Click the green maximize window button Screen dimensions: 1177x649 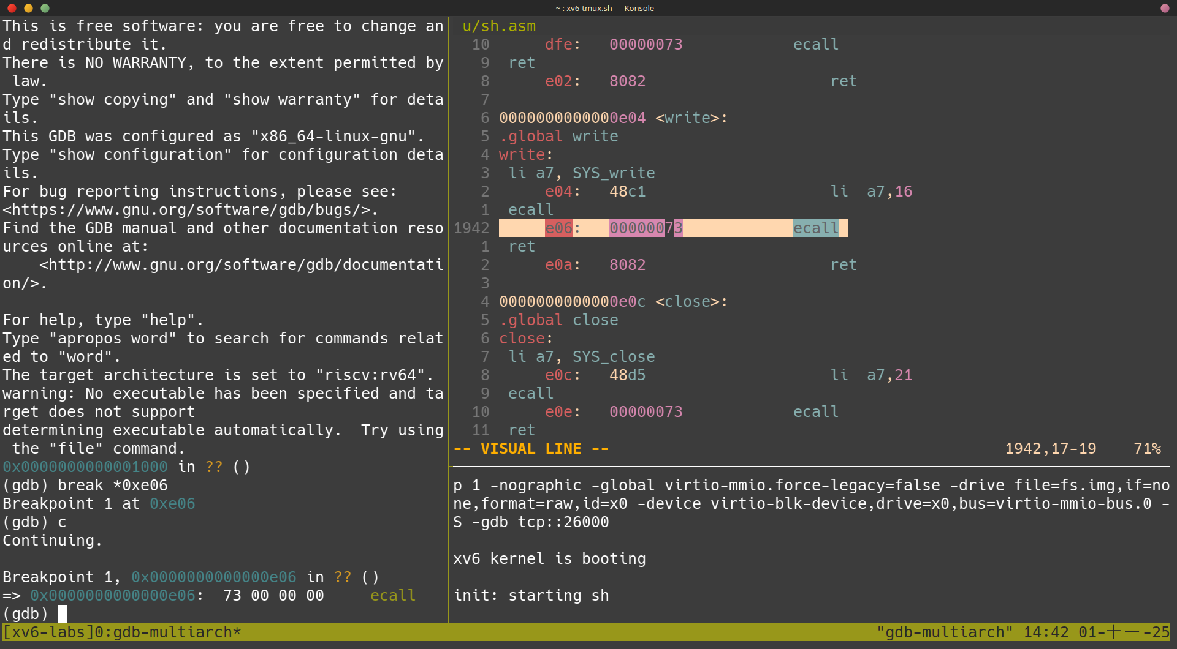pos(45,8)
